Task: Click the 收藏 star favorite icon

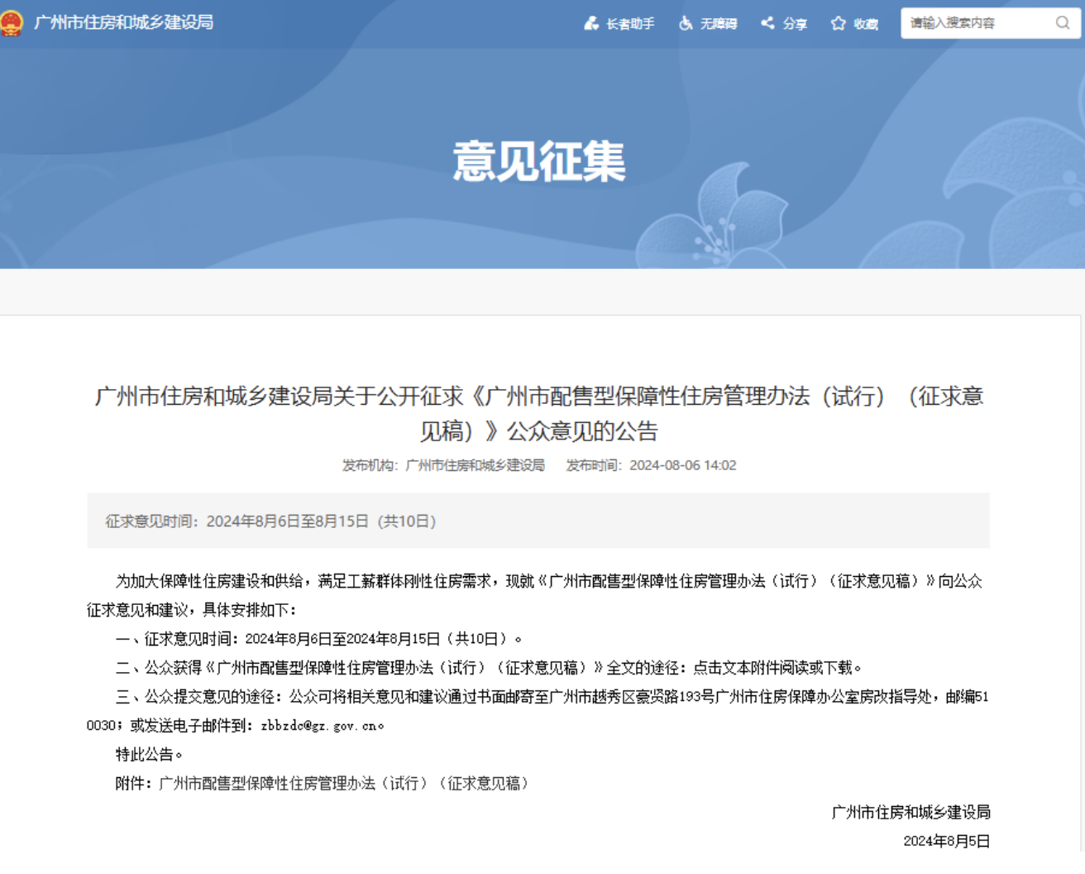Action: pyautogui.click(x=839, y=23)
